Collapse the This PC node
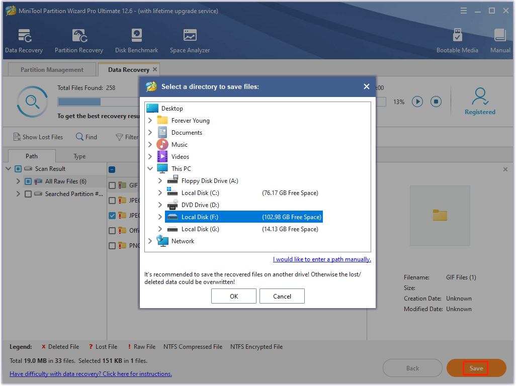Viewport: 517px width, 386px height. pos(150,169)
